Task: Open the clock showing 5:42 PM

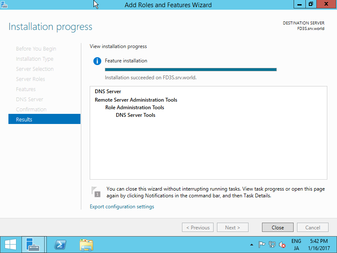Action: (319, 245)
